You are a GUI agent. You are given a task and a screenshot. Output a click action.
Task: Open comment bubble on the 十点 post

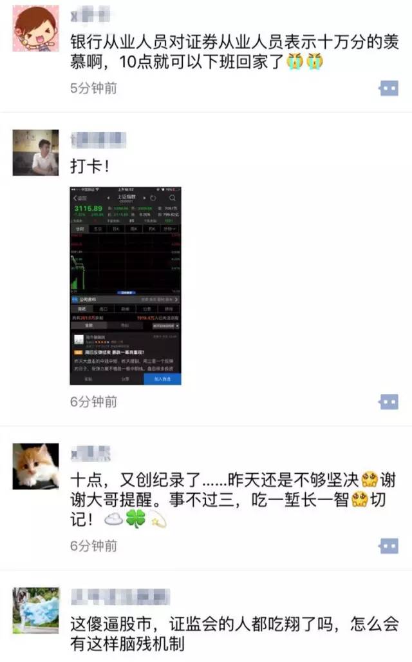click(x=388, y=545)
